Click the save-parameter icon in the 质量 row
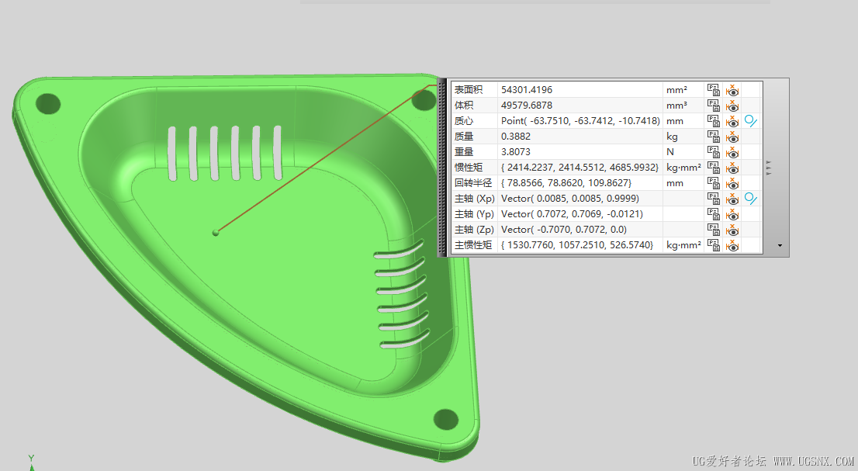The width and height of the screenshot is (858, 471). tap(714, 137)
